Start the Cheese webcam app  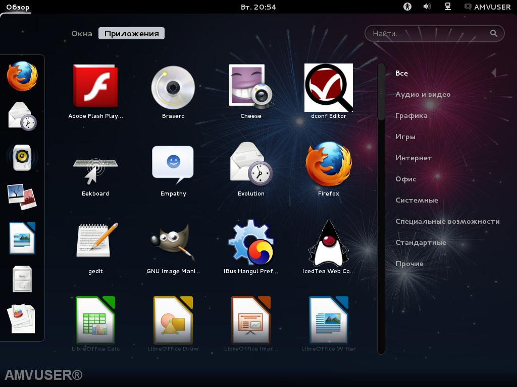251,92
